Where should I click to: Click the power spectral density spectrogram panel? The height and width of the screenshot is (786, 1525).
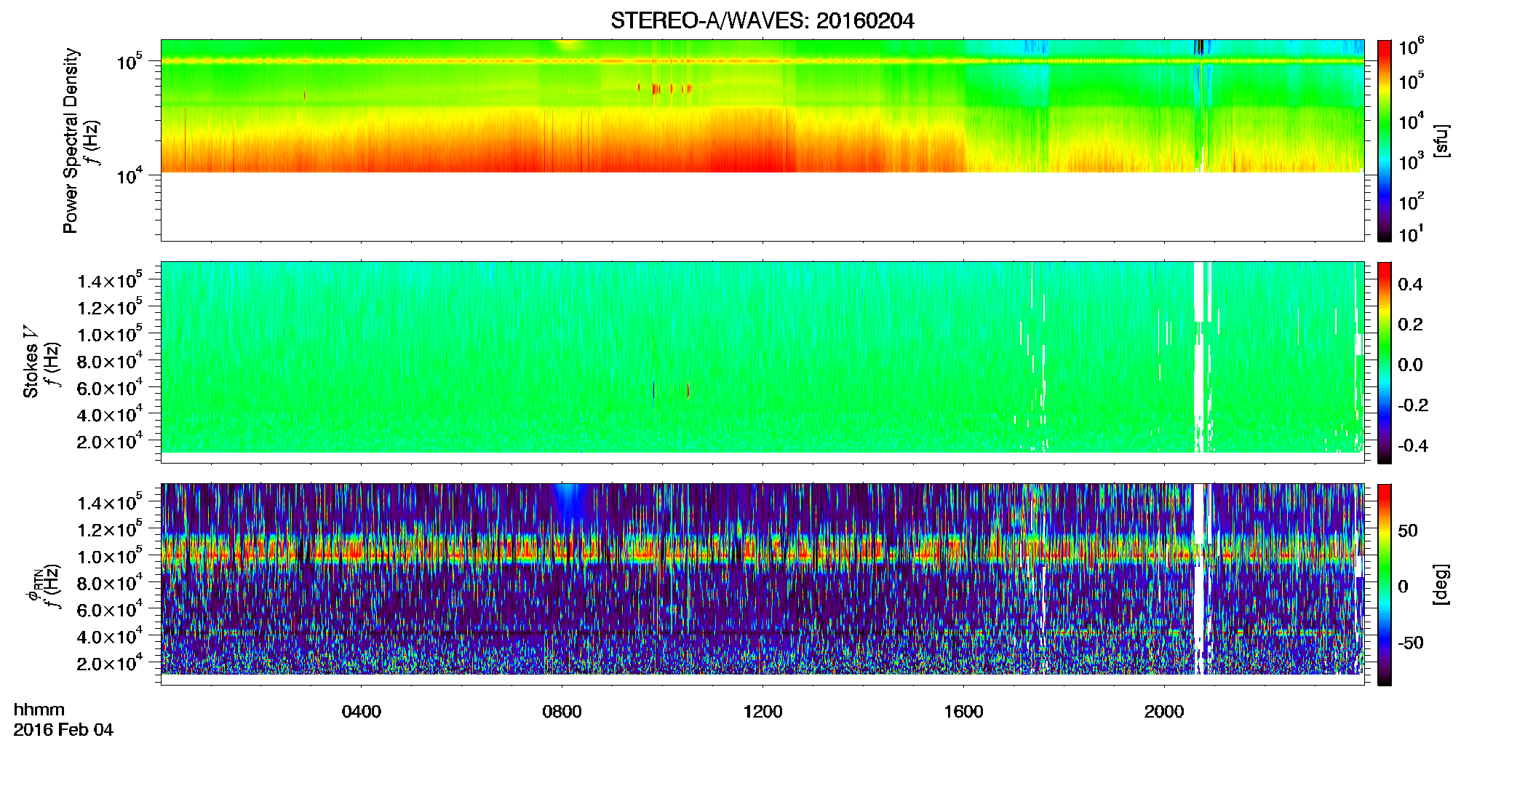point(762,140)
